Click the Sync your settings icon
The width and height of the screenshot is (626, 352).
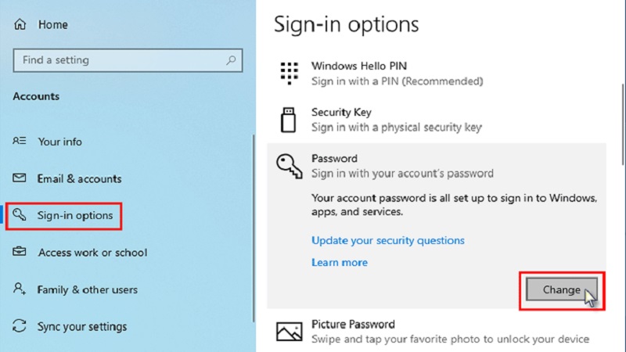[x=20, y=326]
